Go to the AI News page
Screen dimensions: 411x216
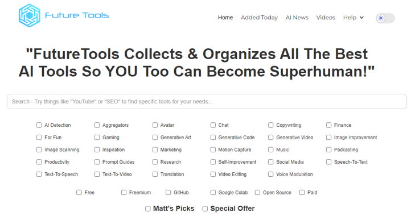point(297,18)
